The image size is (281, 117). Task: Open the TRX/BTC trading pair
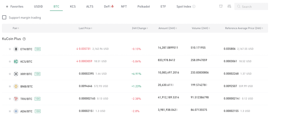[x=26, y=99]
